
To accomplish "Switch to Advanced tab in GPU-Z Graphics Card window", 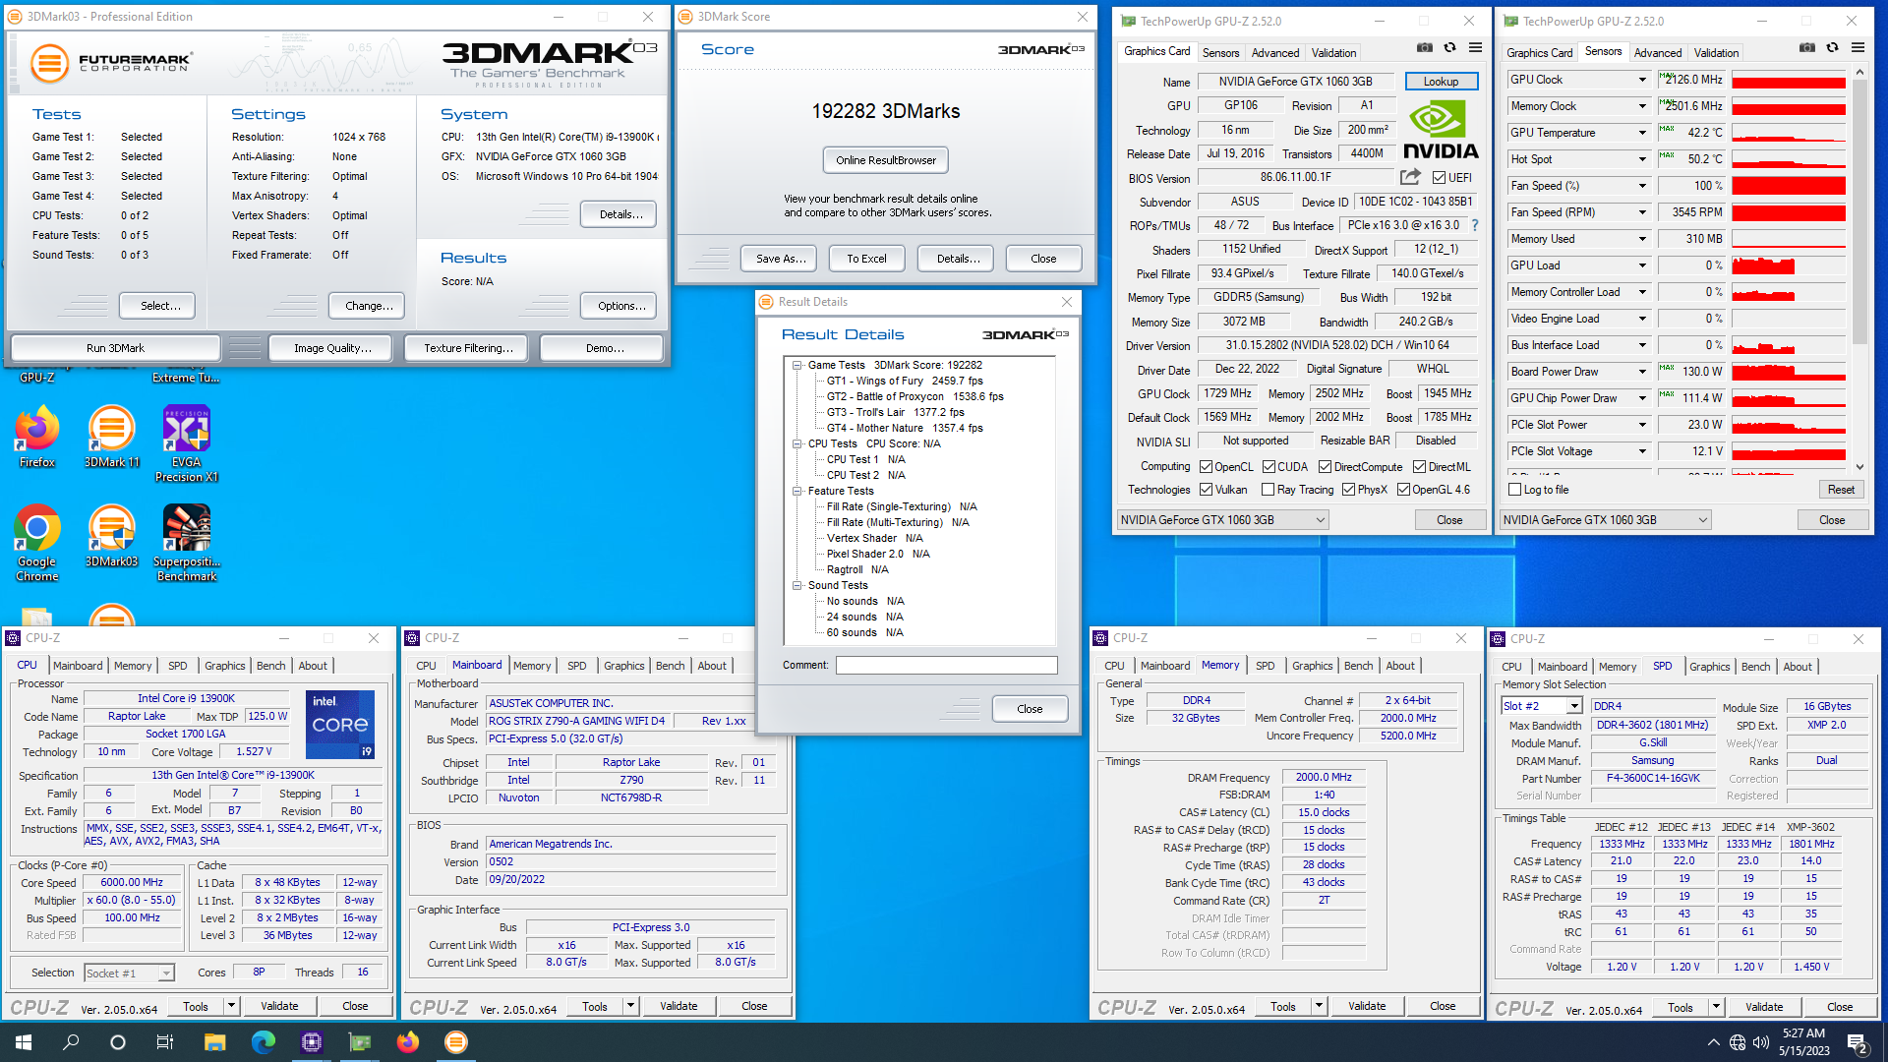I will coord(1275,53).
